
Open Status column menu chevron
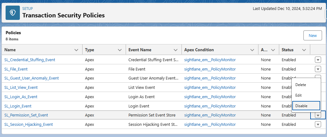[x=304, y=50]
